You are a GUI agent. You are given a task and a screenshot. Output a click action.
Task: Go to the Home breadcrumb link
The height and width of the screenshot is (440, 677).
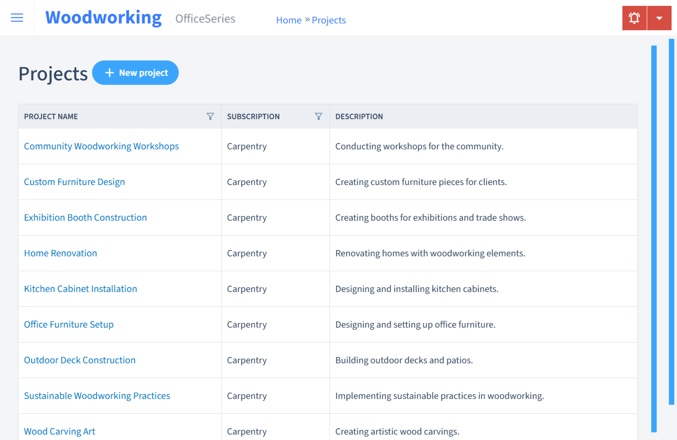[x=288, y=20]
